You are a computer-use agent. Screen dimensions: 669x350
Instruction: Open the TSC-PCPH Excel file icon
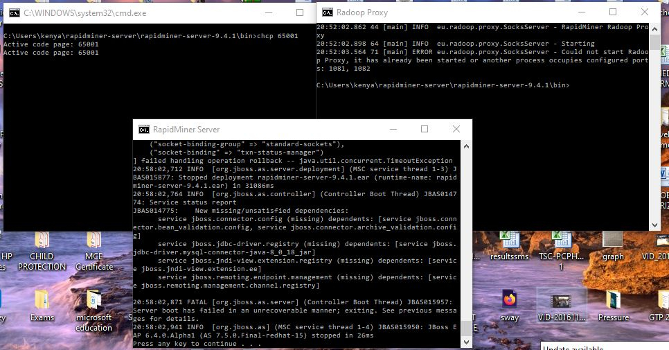(561, 251)
